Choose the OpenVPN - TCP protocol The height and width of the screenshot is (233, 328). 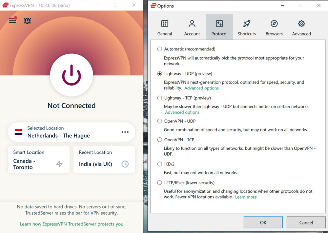coord(159,140)
